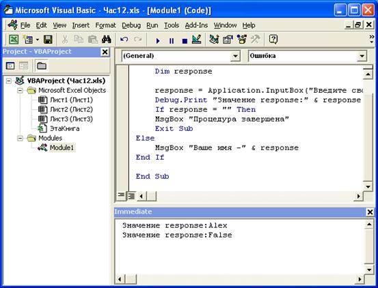Click the View Microsoft Excel toolbar icon
378x288 pixels.
point(14,40)
